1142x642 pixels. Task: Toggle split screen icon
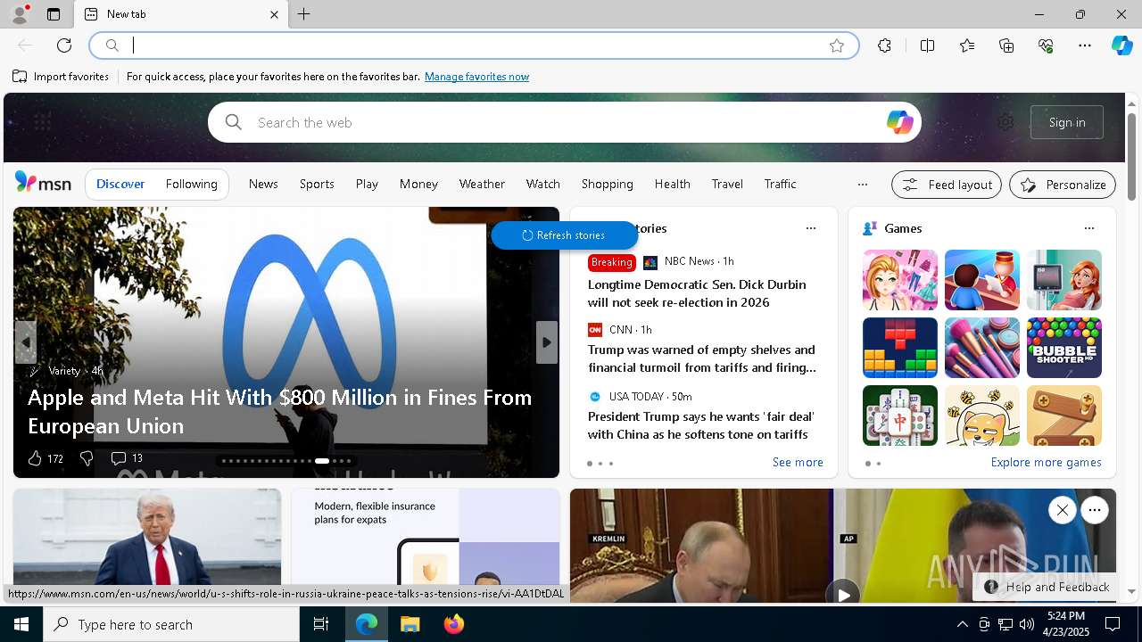click(927, 45)
